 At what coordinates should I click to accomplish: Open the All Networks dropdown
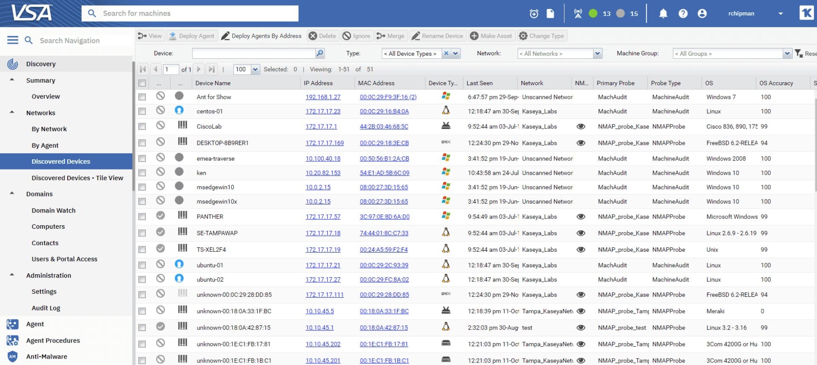597,53
